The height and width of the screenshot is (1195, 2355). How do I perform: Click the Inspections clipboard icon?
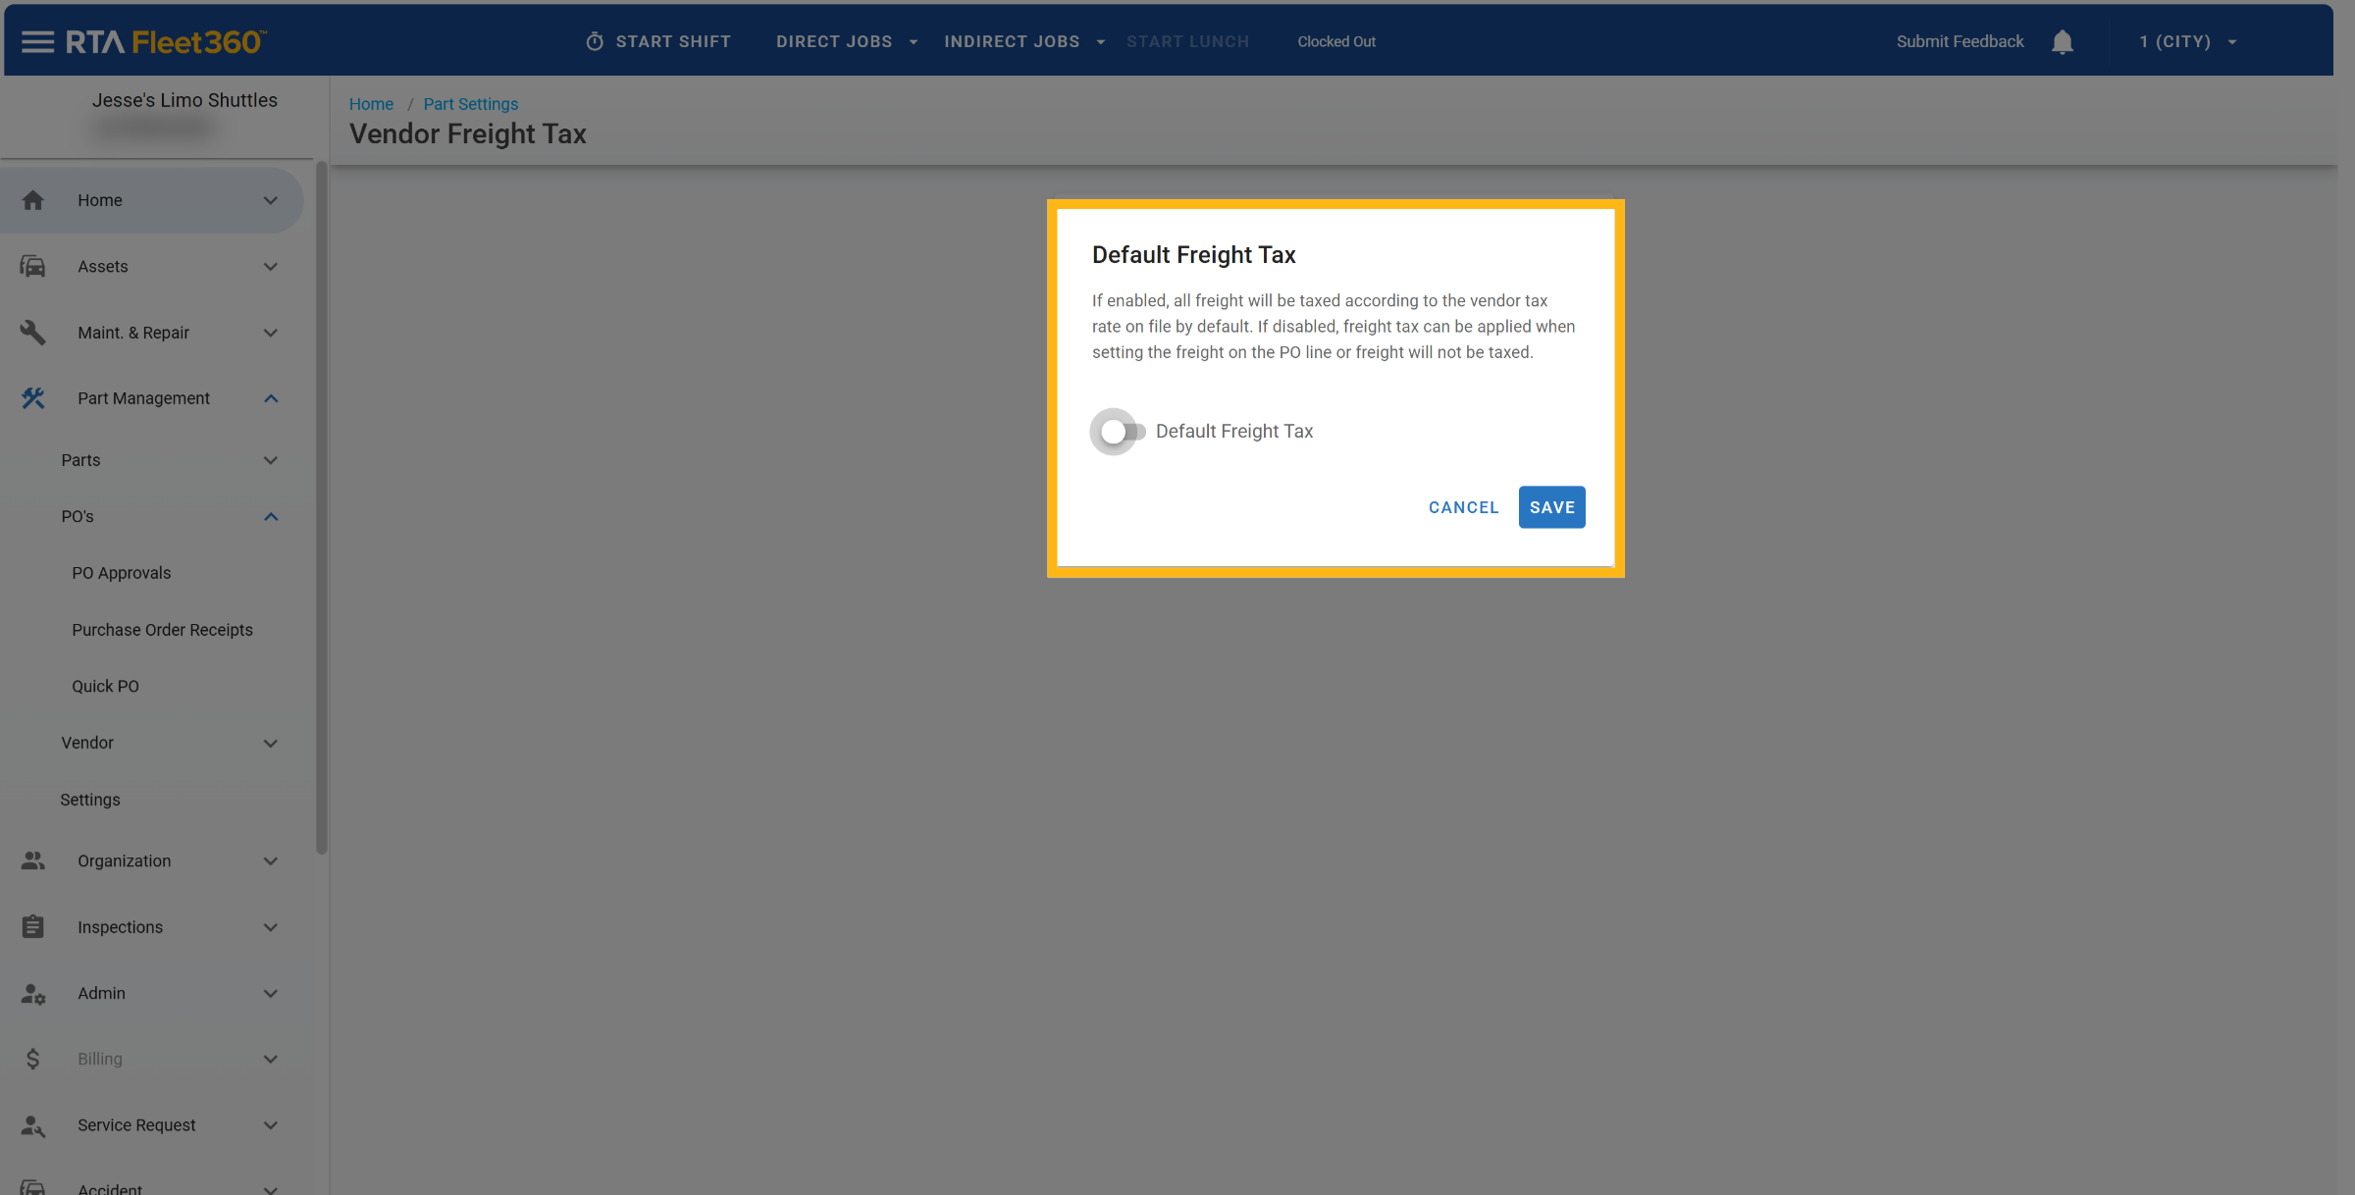32,926
